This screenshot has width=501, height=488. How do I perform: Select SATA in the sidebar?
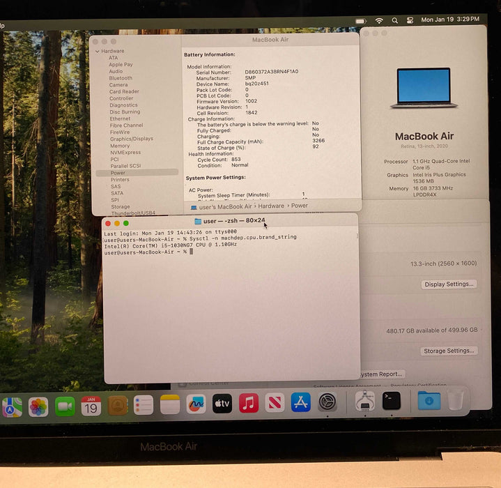[x=117, y=193]
